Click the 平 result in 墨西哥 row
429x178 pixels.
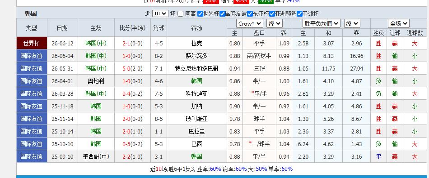click(x=378, y=156)
